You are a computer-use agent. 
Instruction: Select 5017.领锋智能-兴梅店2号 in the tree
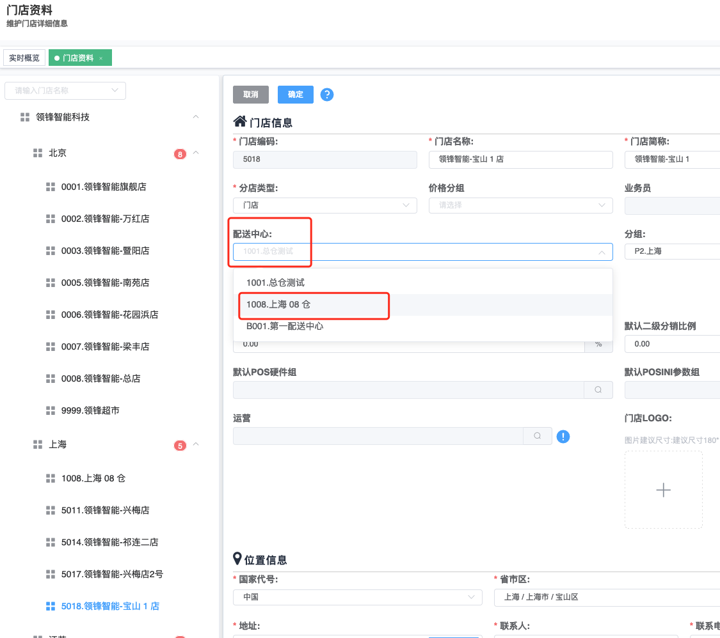(x=112, y=574)
